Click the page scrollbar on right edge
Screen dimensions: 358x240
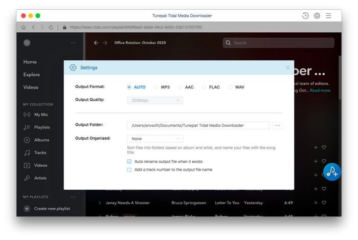(x=340, y=78)
